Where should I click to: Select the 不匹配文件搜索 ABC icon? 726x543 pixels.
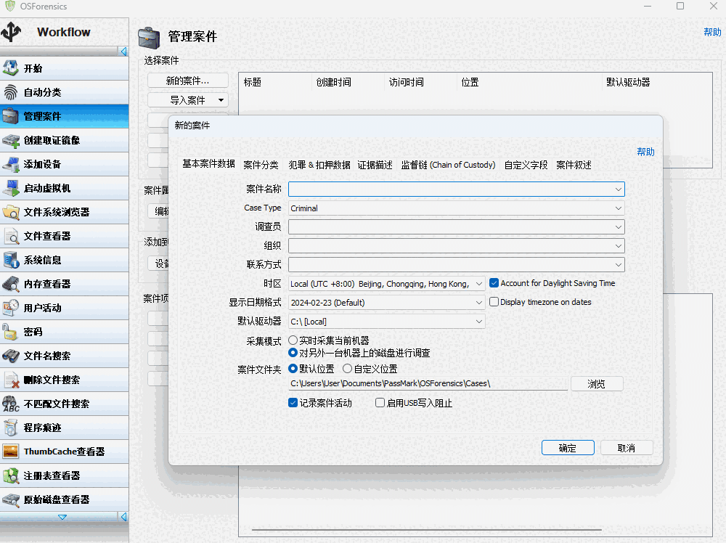[x=11, y=404]
